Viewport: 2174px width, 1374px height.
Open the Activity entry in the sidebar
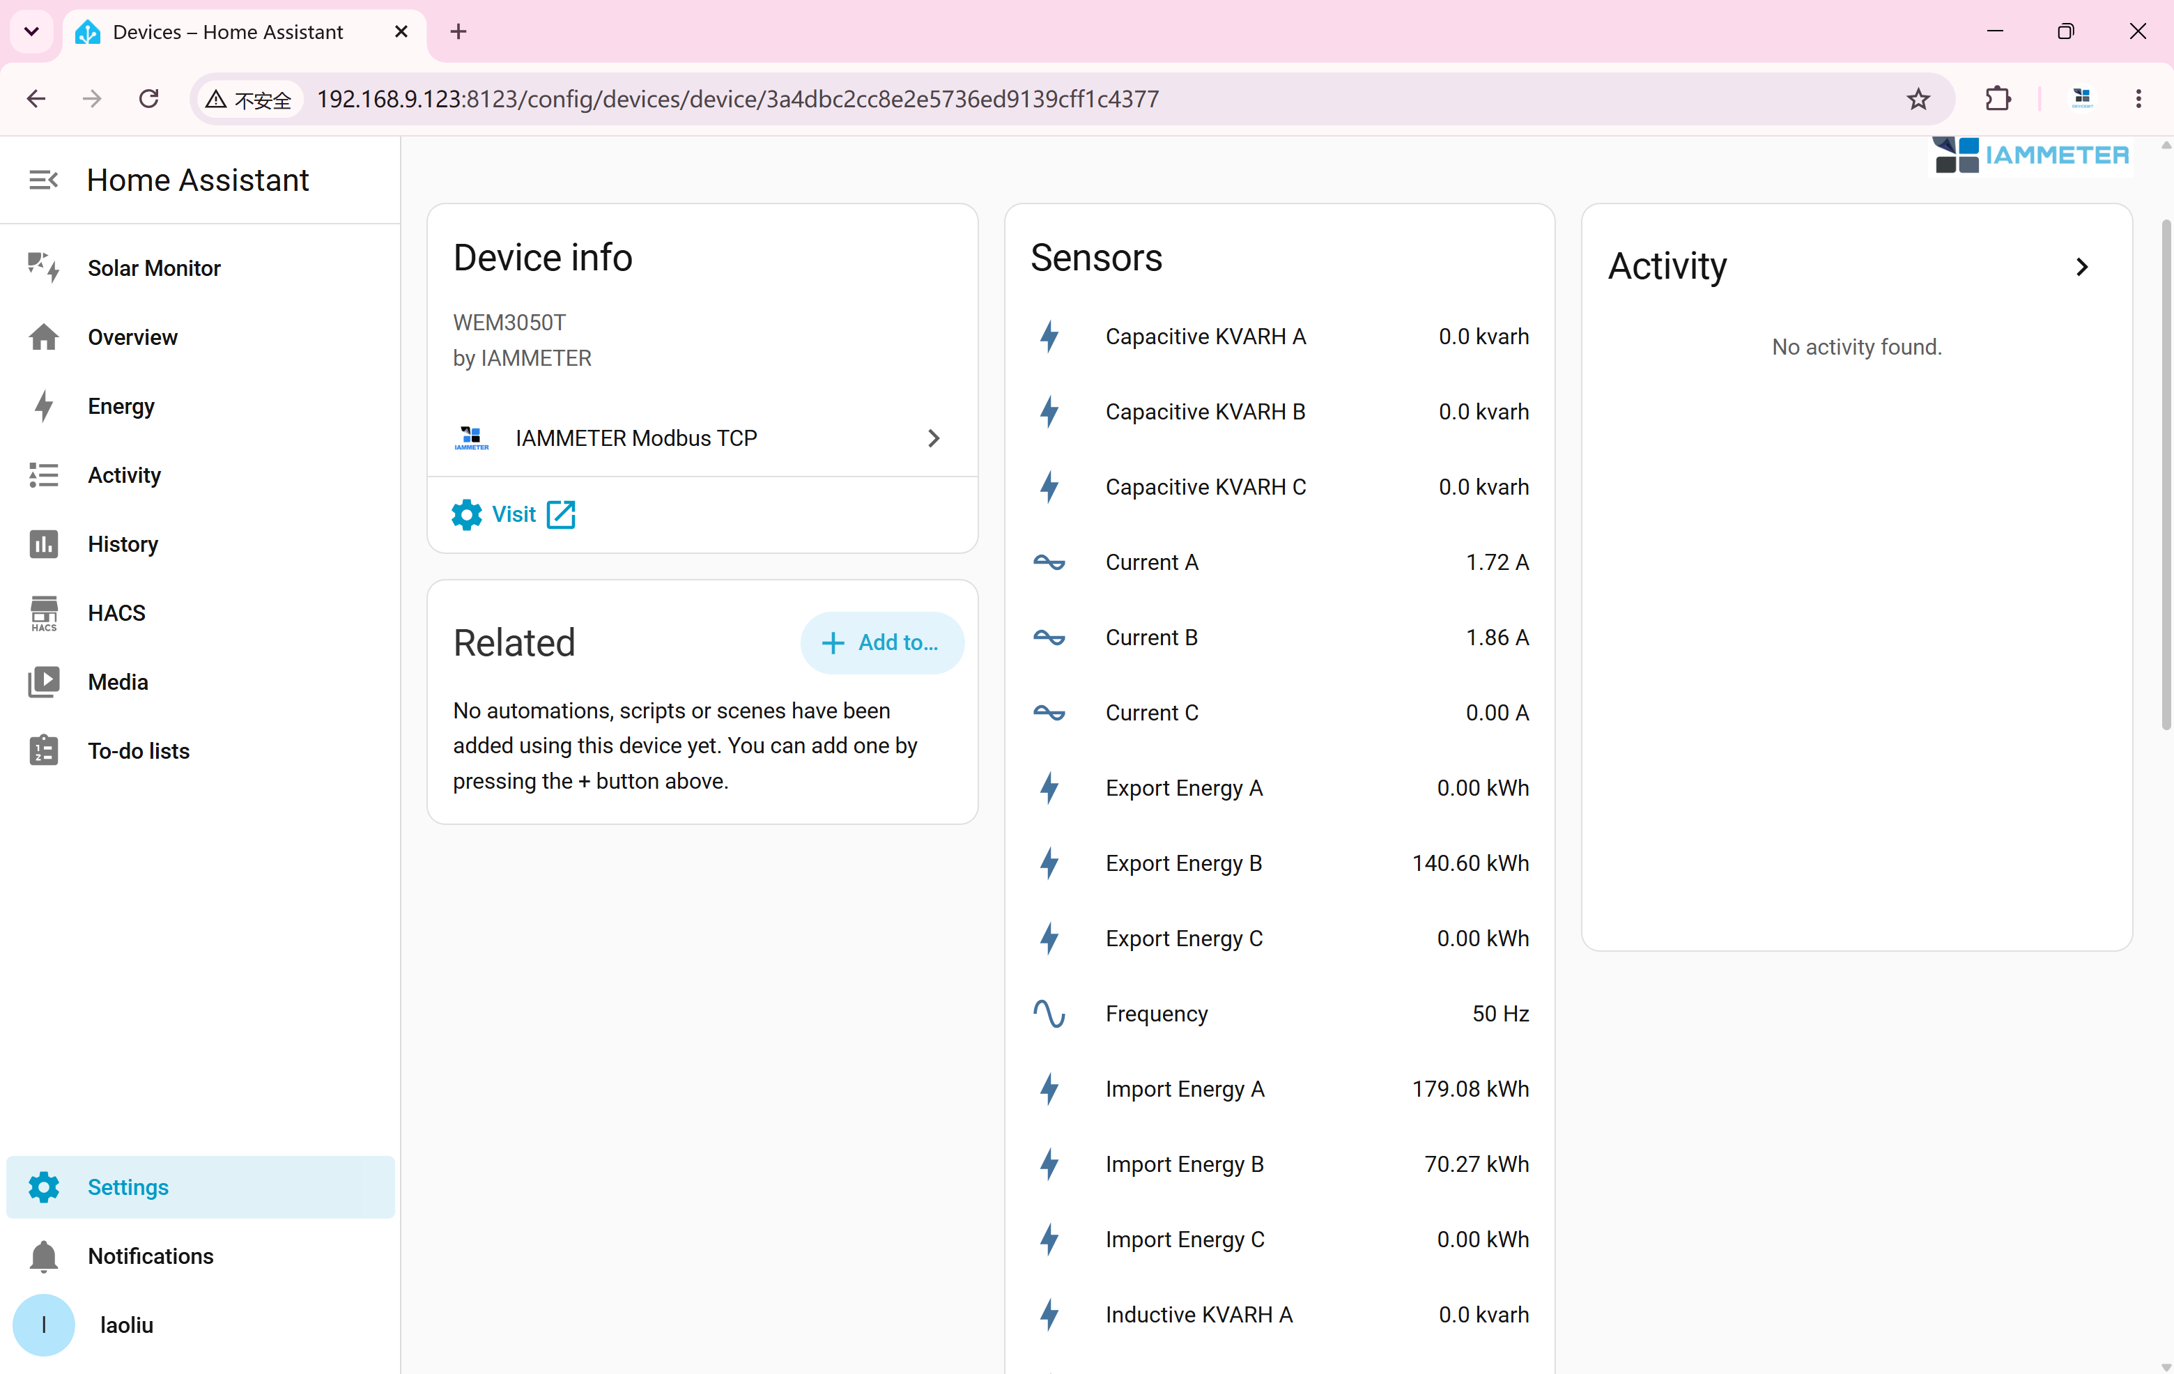tap(199, 475)
